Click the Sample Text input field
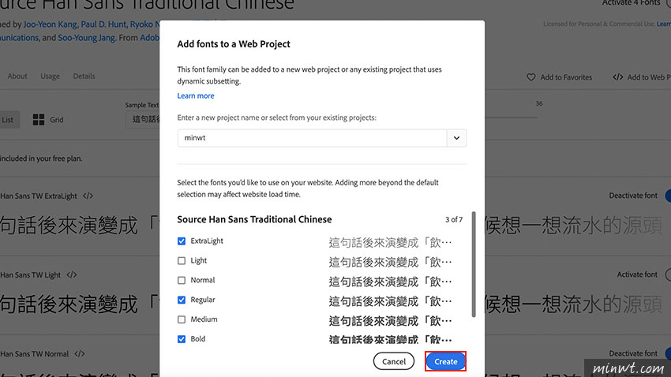 point(143,120)
